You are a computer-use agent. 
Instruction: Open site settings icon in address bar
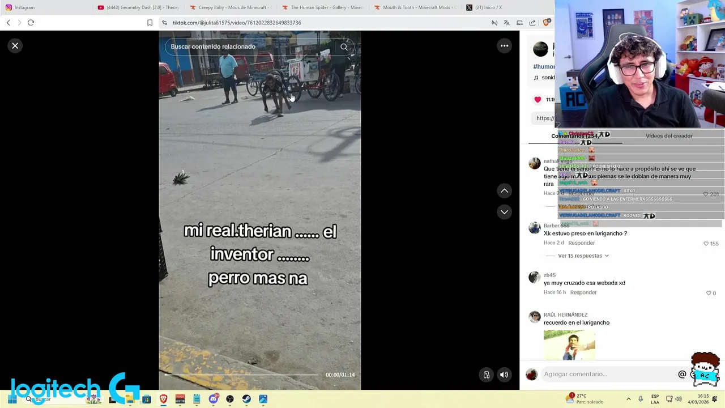pyautogui.click(x=164, y=23)
